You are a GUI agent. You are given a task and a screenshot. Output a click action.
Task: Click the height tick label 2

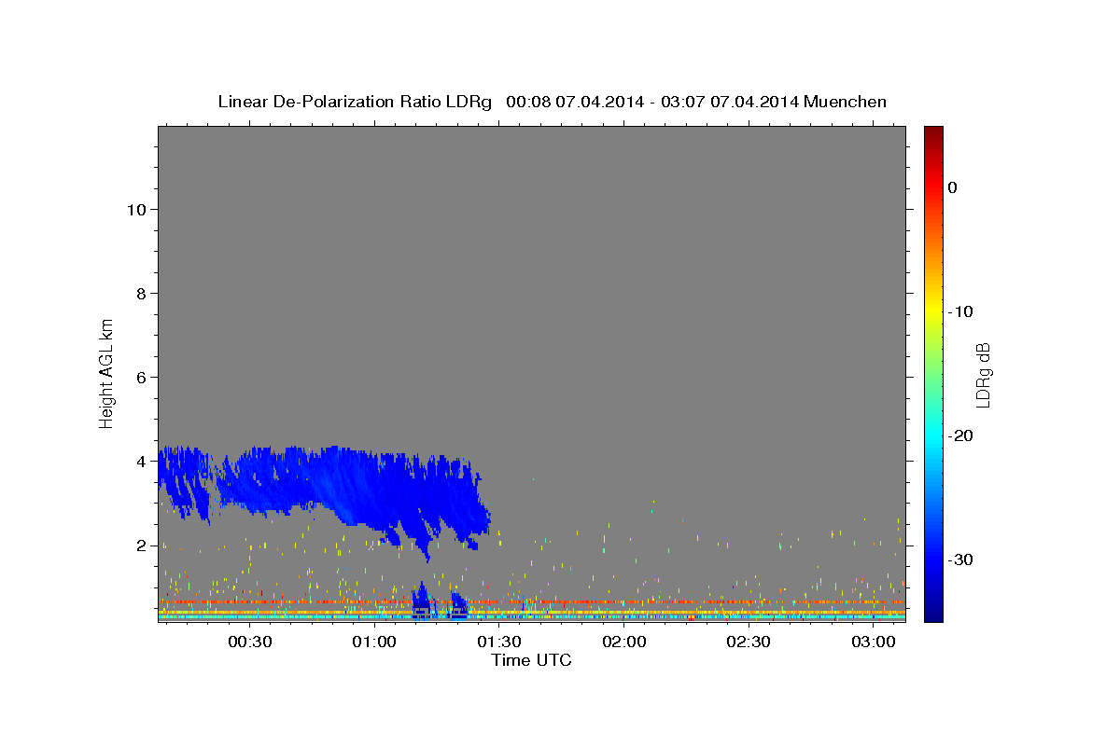pos(141,546)
